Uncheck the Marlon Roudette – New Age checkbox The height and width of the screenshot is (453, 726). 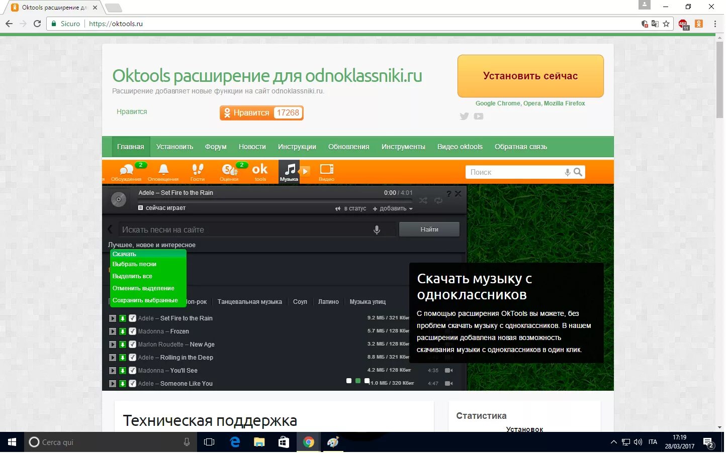133,345
